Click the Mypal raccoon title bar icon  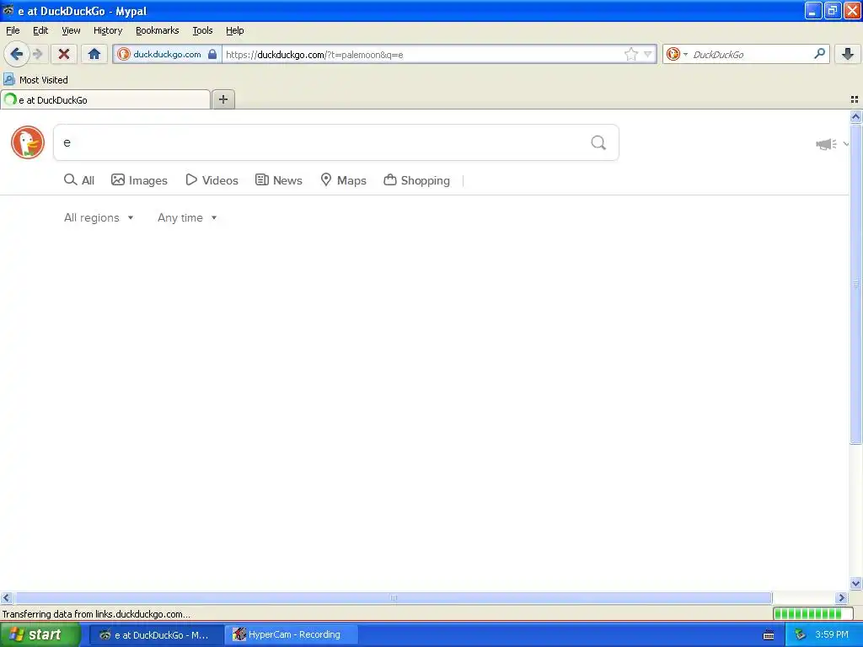[x=8, y=10]
